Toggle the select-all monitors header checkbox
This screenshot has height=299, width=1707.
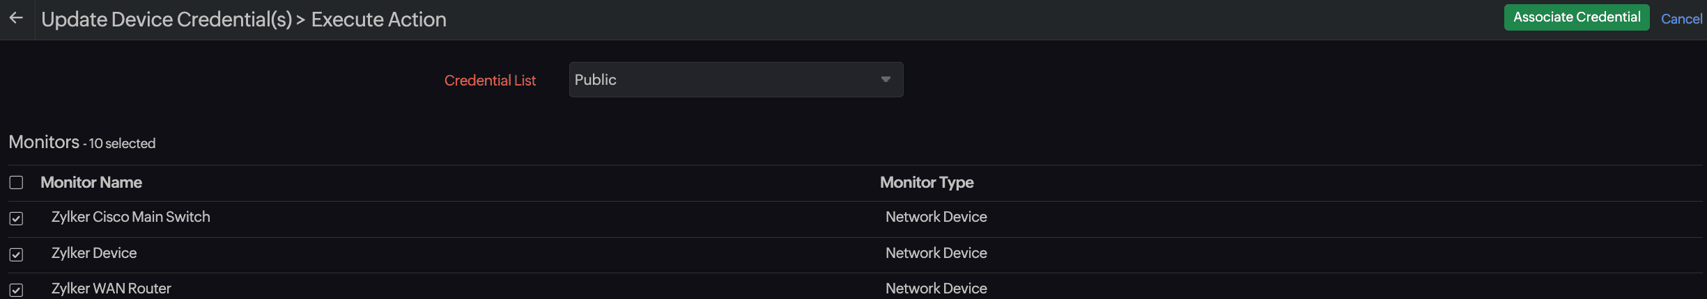pyautogui.click(x=16, y=183)
